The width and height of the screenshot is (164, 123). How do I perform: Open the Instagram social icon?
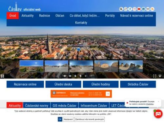click(x=134, y=9)
